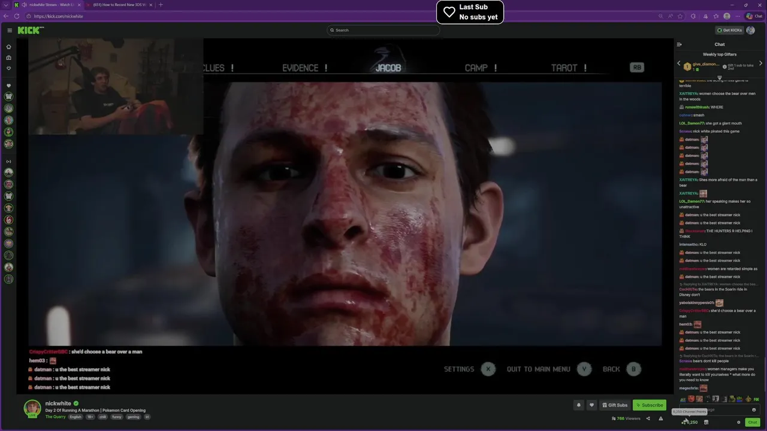Close the How to Record 3DS tab
This screenshot has height=431, width=767.
(150, 5)
